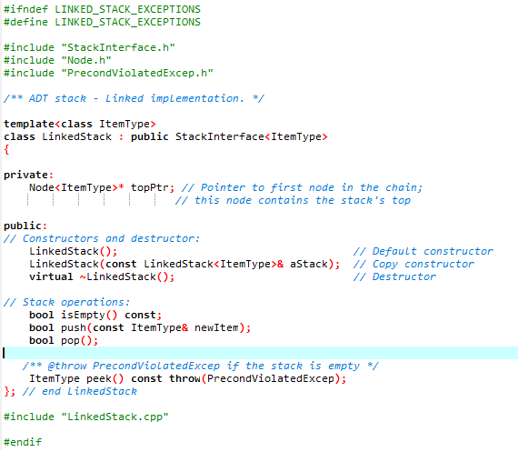Click the 'this node contains the stack's top' comment

[x=293, y=200]
